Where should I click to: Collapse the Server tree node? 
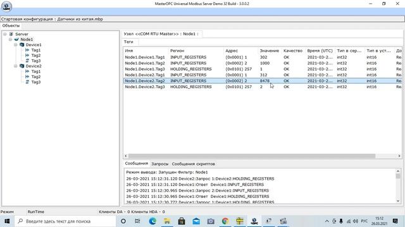[x=4, y=34]
